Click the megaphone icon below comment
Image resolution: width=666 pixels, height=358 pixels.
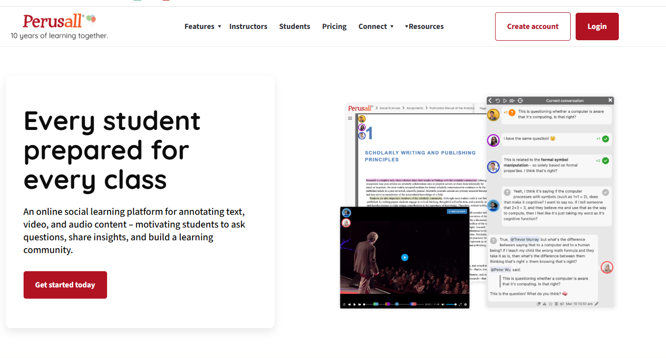pos(562,304)
